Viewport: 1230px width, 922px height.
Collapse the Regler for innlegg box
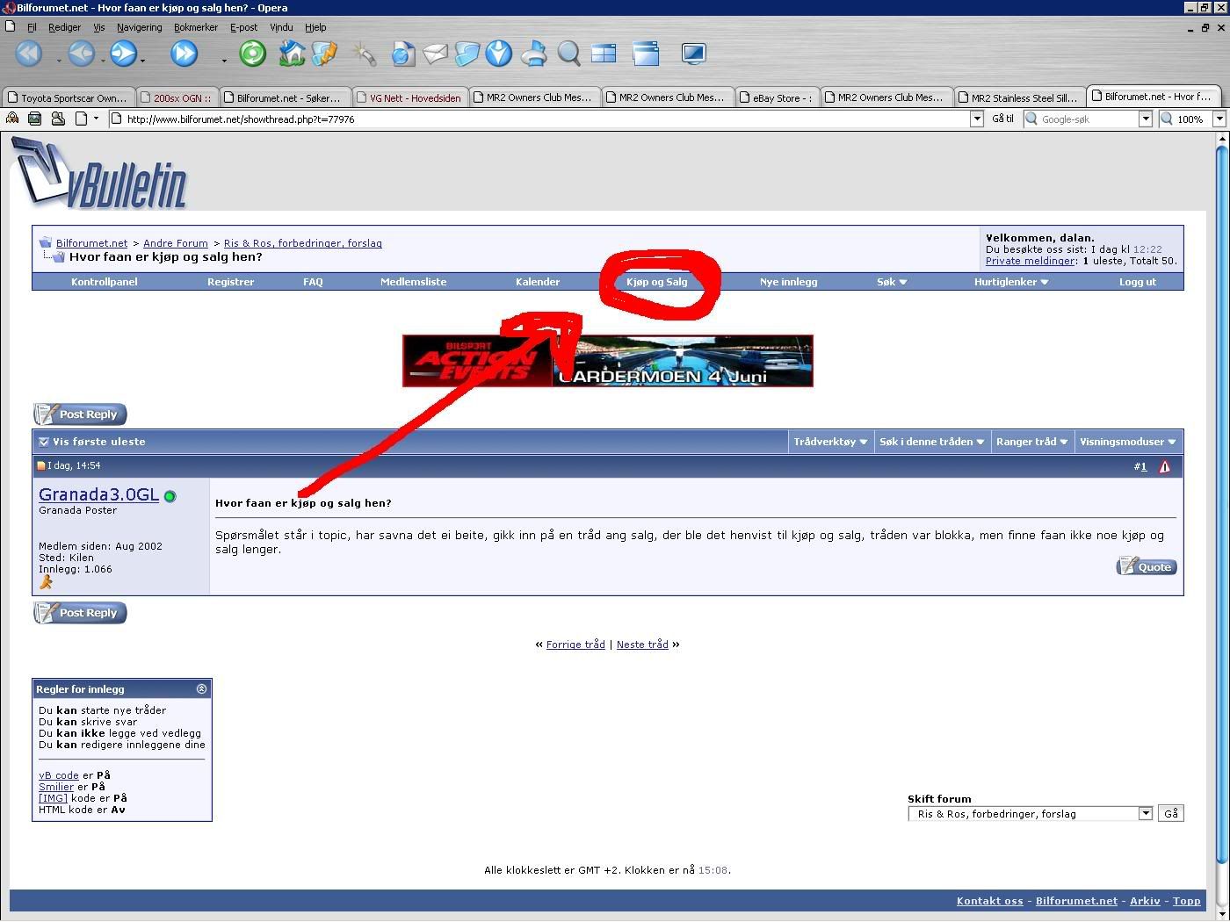pos(201,689)
